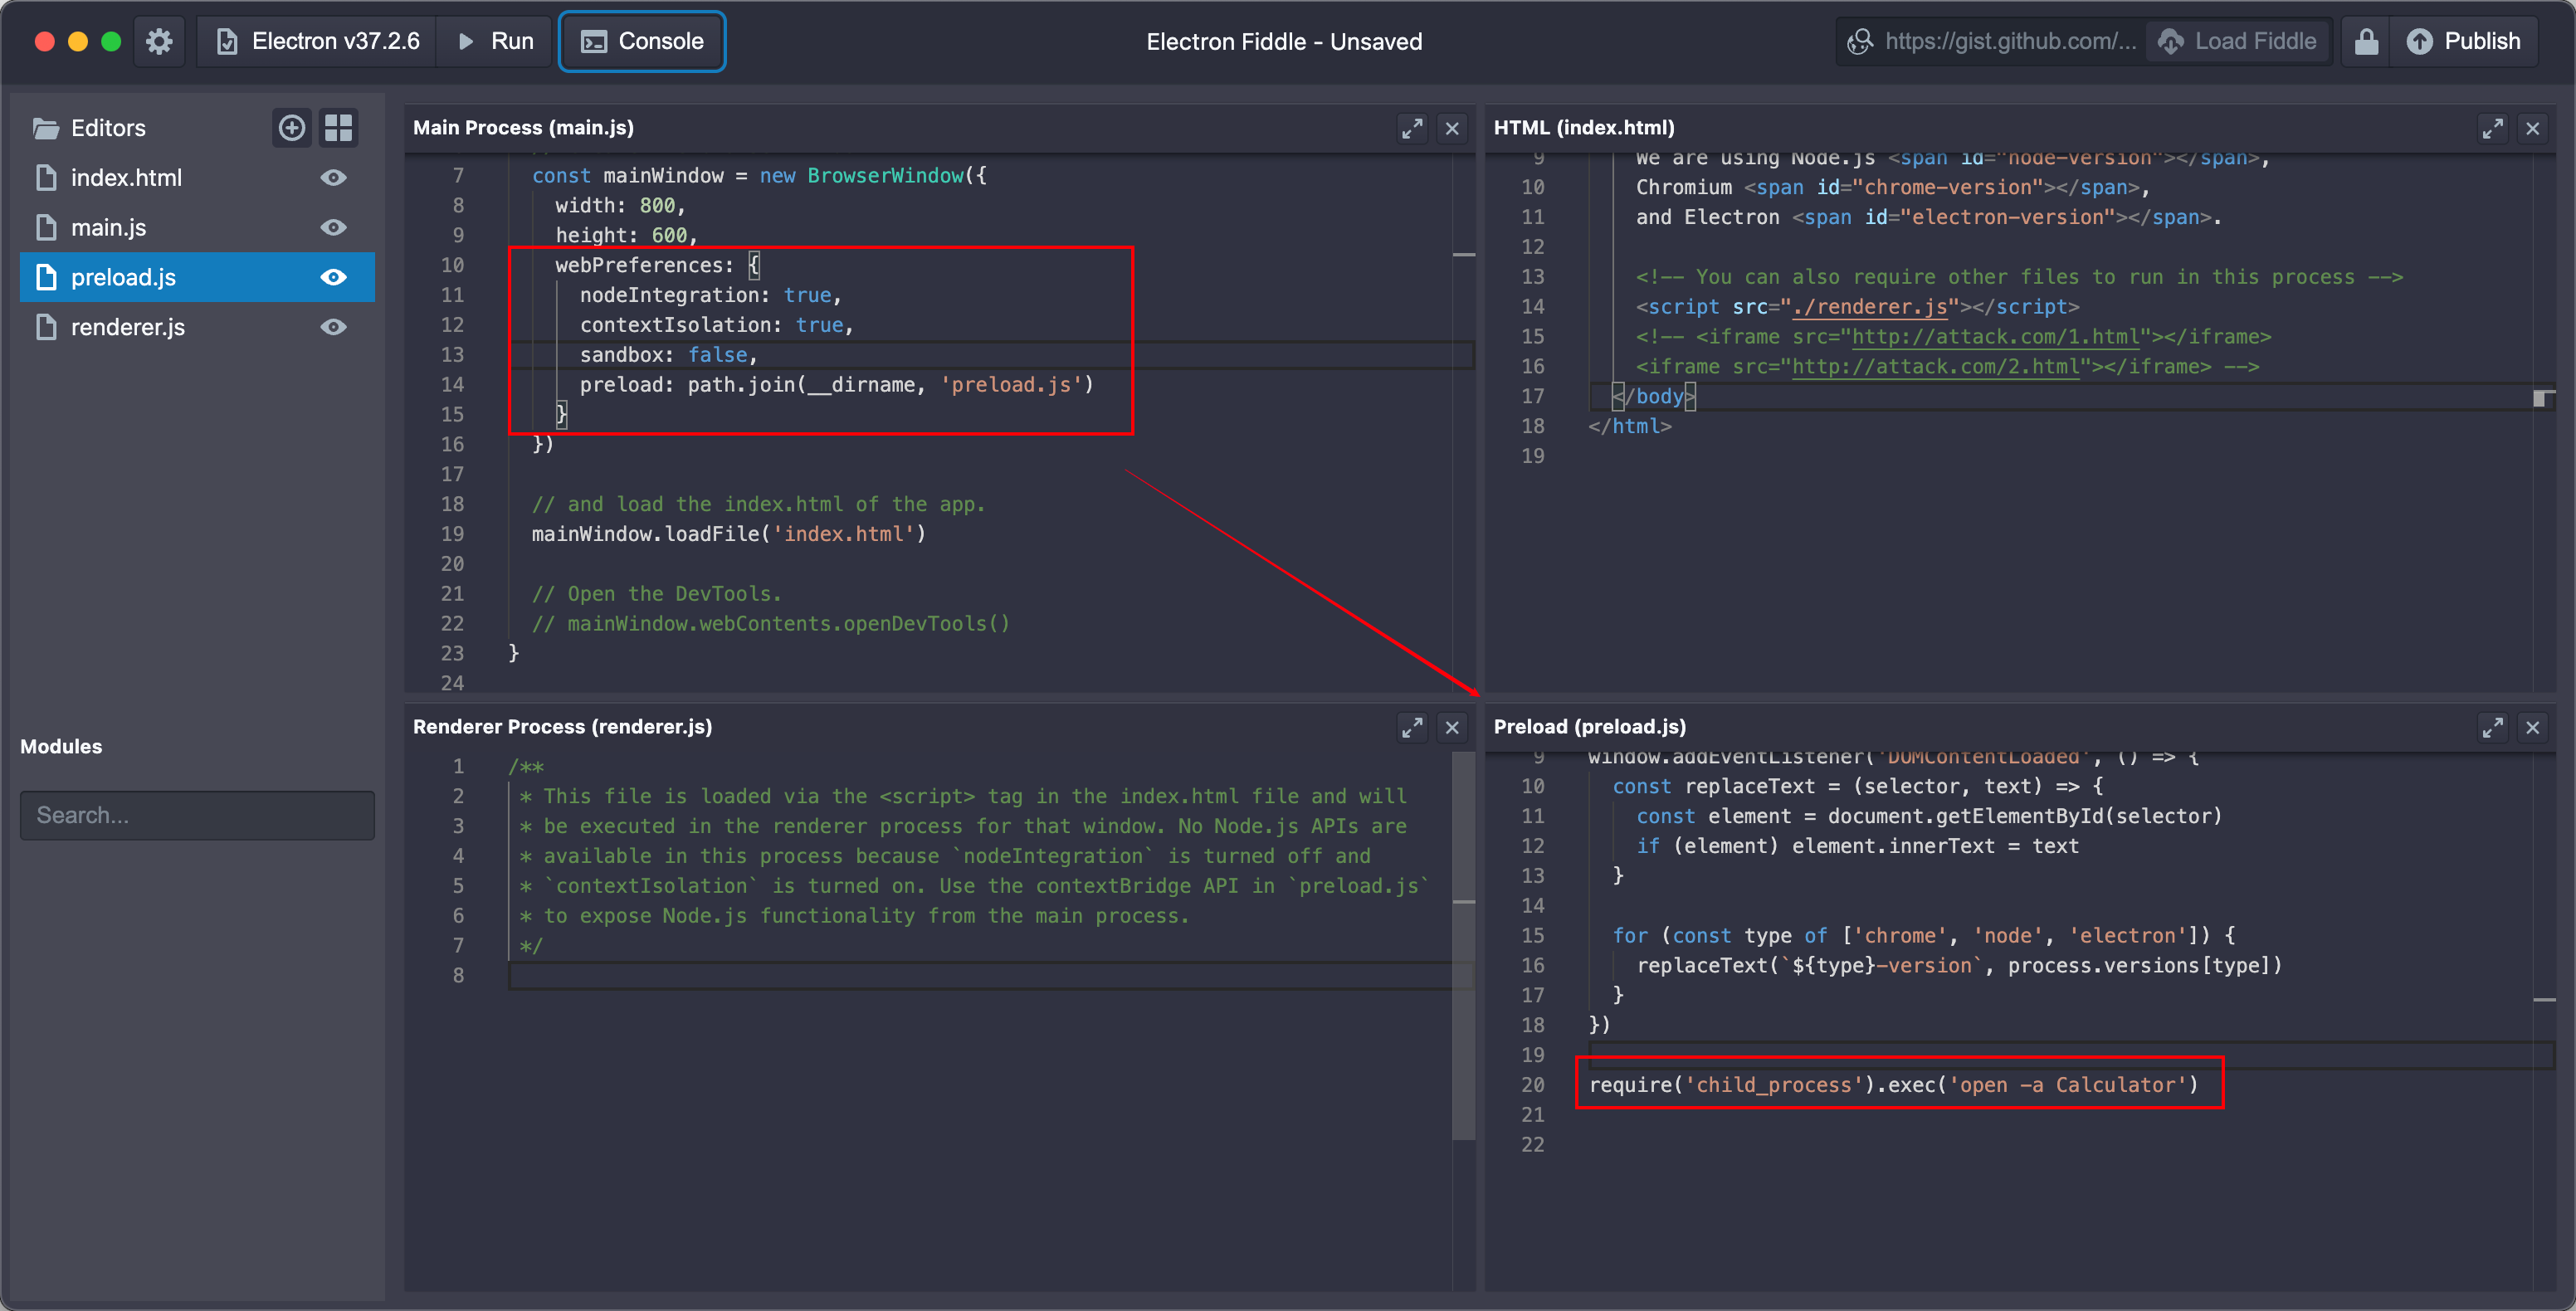Click the Modules heading in sidebar
The image size is (2576, 1311).
tap(61, 747)
